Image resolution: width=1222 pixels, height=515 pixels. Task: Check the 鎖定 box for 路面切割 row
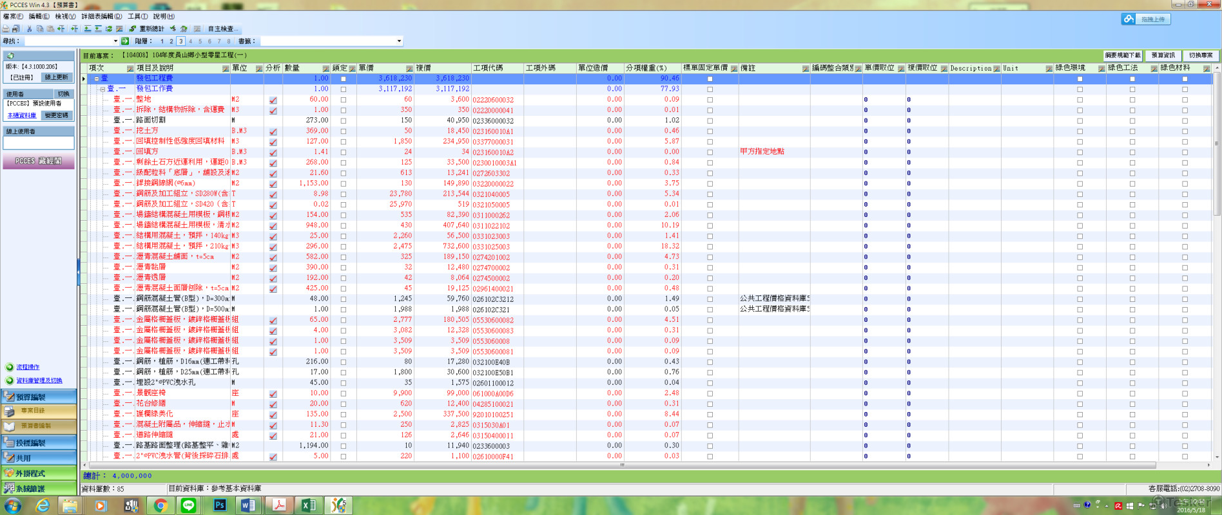343,120
